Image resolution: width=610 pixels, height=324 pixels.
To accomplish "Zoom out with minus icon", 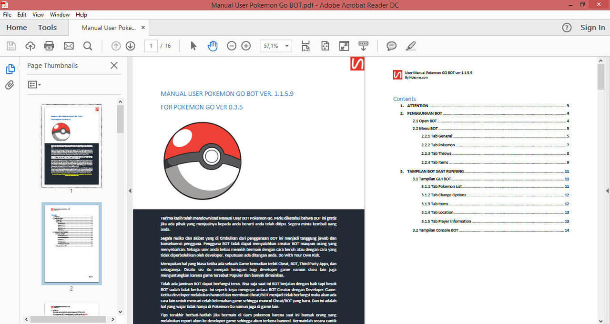I will (232, 46).
